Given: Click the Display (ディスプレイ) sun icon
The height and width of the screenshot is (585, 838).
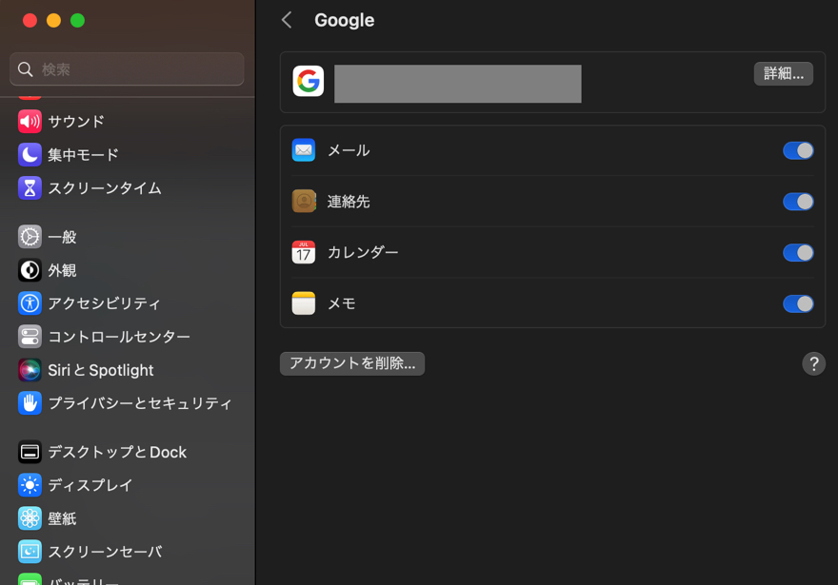Looking at the screenshot, I should point(30,485).
